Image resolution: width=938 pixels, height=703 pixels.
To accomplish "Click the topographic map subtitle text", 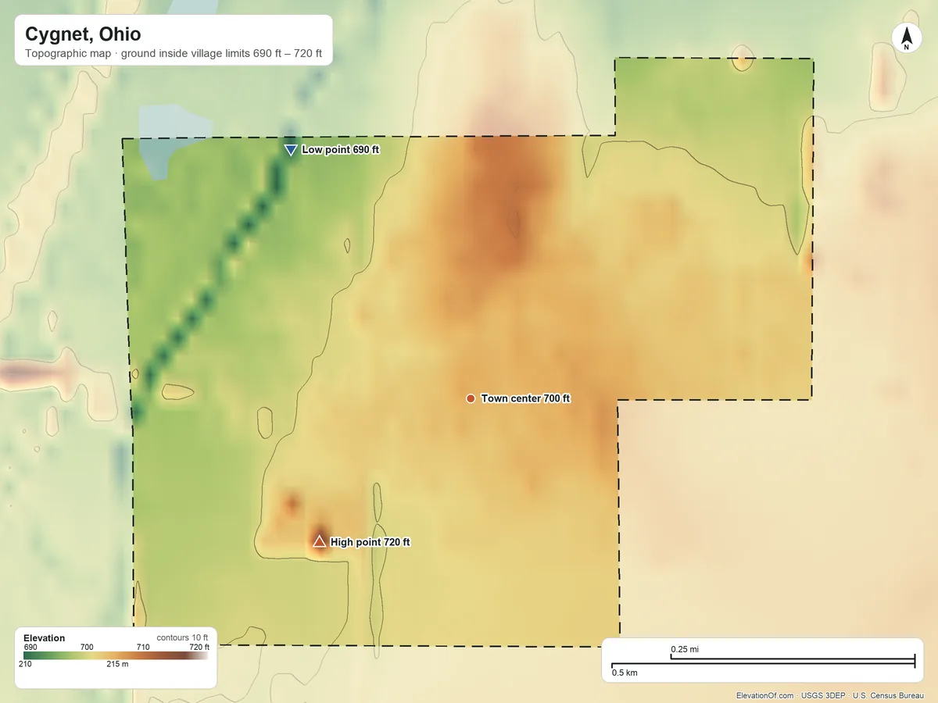I will coord(174,55).
